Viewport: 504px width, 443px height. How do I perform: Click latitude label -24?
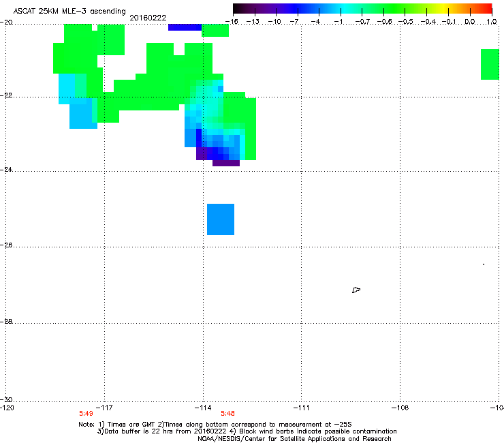click(6, 170)
